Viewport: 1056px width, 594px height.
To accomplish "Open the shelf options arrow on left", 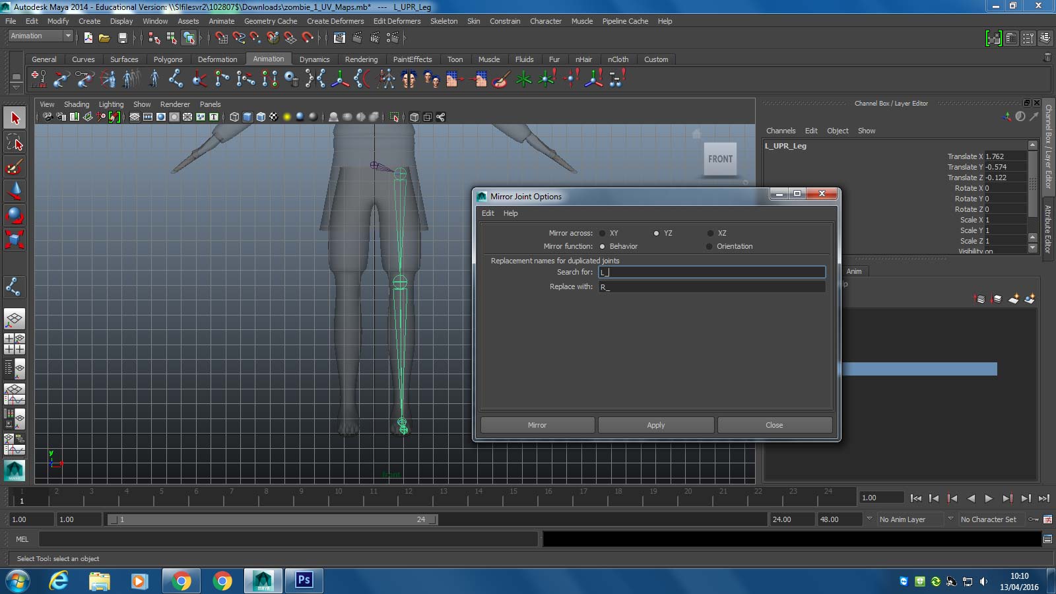I will [x=16, y=87].
